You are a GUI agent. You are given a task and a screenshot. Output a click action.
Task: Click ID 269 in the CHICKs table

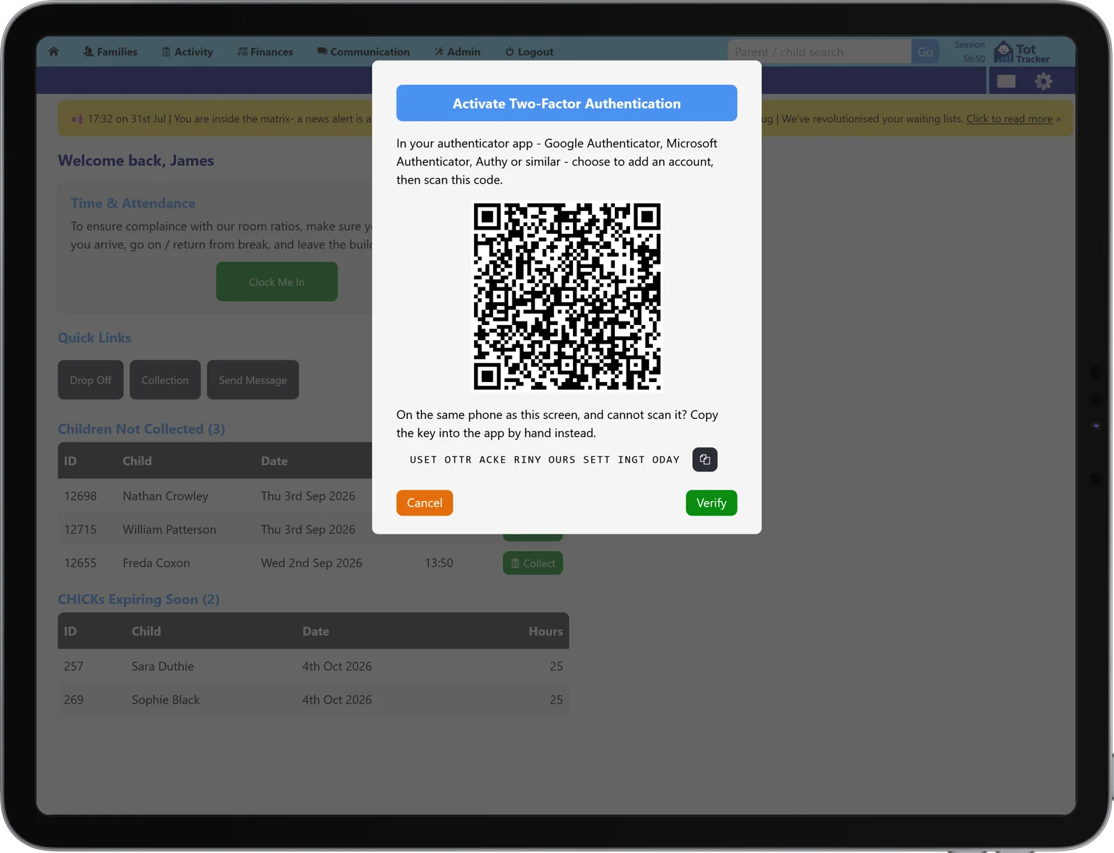pyautogui.click(x=73, y=700)
